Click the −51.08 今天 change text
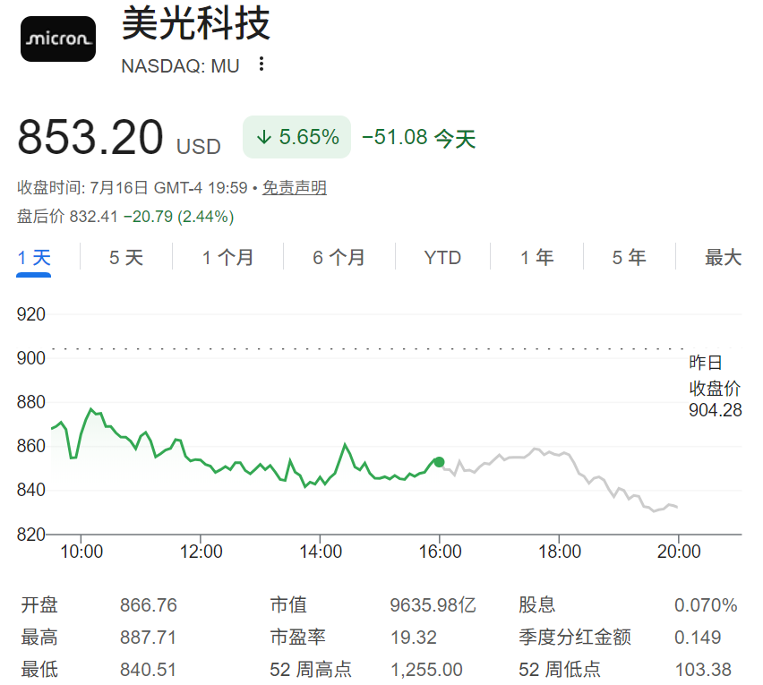Image resolution: width=763 pixels, height=685 pixels. tap(418, 138)
